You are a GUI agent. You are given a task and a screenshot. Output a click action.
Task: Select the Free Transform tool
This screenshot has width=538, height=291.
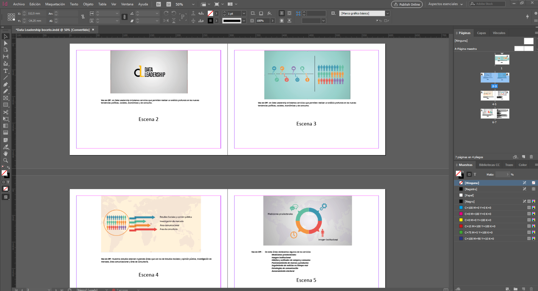[5, 119]
